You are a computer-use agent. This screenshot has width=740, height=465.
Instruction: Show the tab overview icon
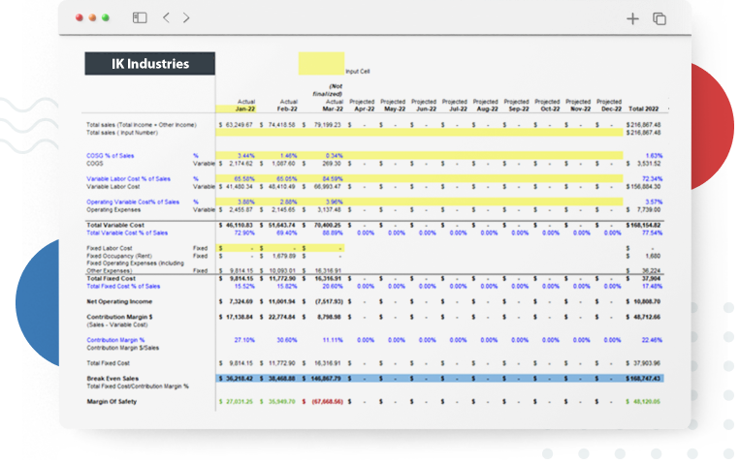660,18
